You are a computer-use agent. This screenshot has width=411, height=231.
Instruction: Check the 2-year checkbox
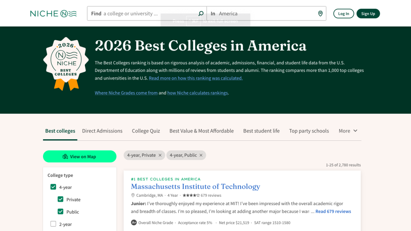click(53, 224)
